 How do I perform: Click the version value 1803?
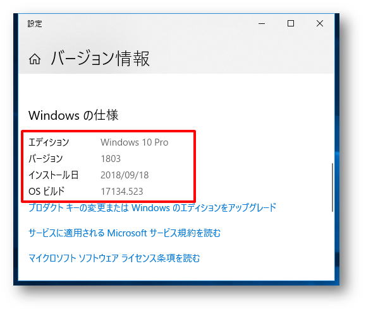[111, 159]
